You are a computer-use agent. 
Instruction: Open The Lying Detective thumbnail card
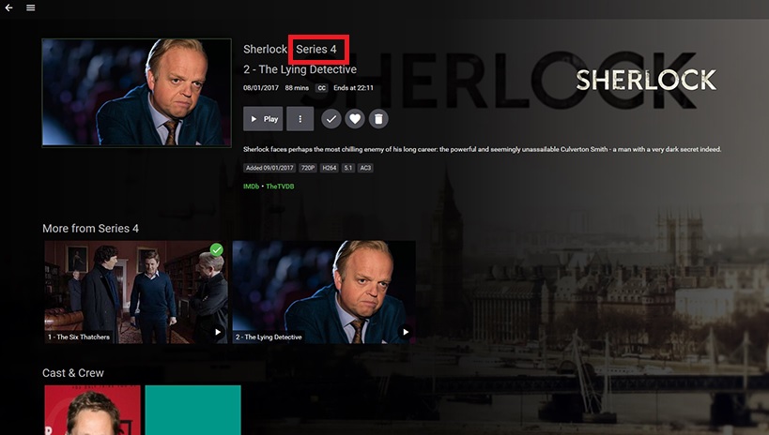click(x=324, y=292)
